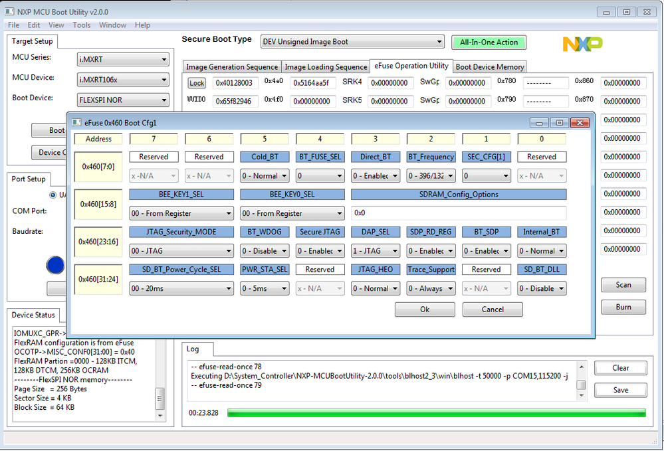Open the Secure JTAG dropdown
664x451 pixels.
[x=320, y=251]
